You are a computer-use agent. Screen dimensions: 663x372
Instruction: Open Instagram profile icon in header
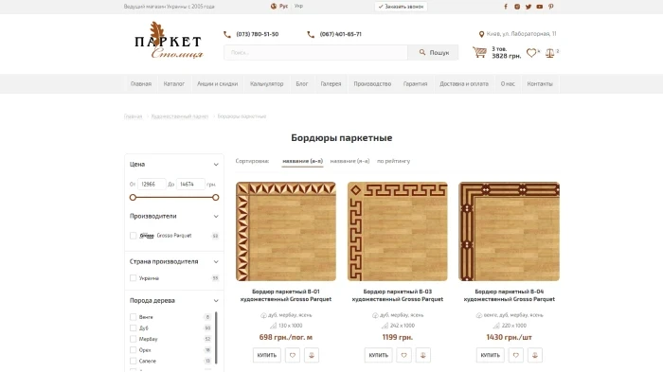tap(517, 7)
